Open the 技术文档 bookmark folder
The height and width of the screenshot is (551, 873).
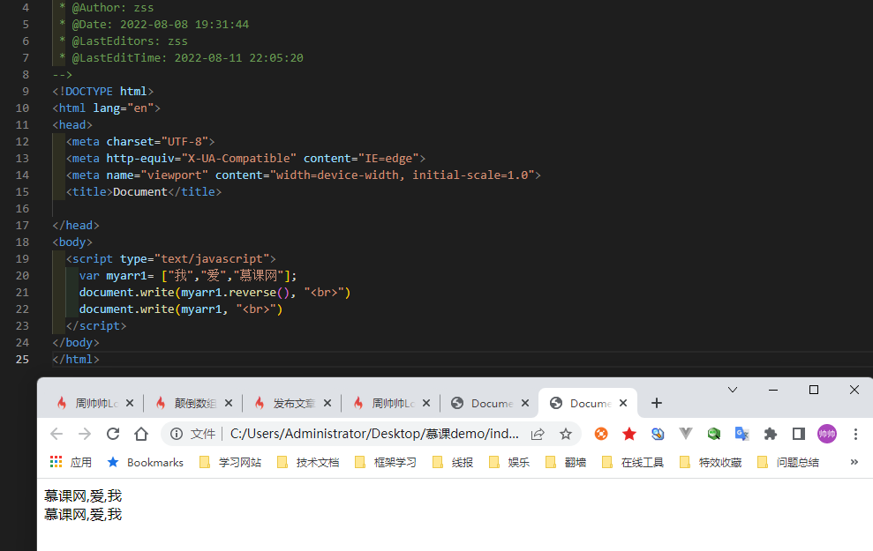click(x=308, y=462)
